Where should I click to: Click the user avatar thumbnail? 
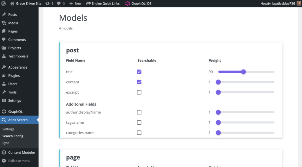click(x=298, y=4)
